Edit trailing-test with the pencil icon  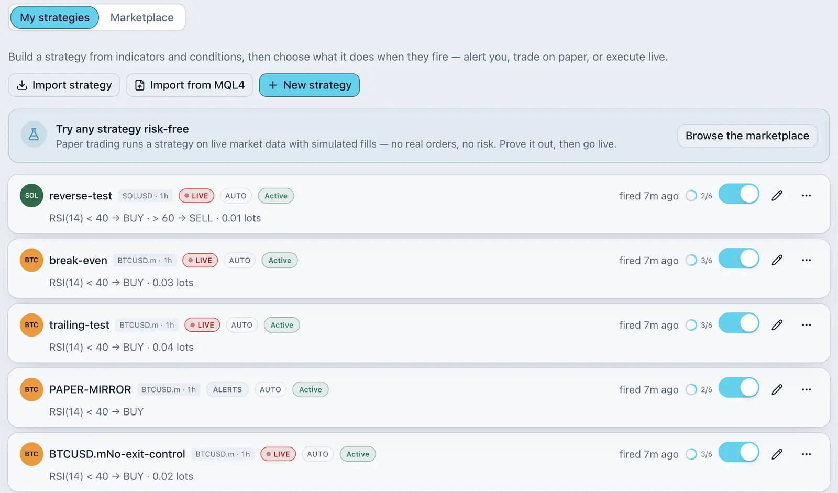point(777,325)
